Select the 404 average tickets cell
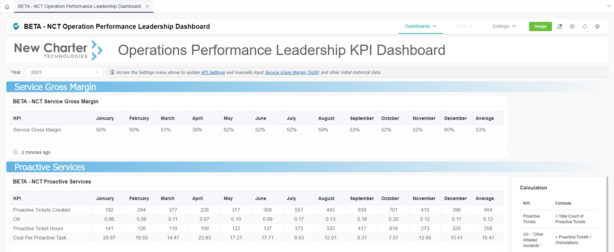 [x=488, y=210]
